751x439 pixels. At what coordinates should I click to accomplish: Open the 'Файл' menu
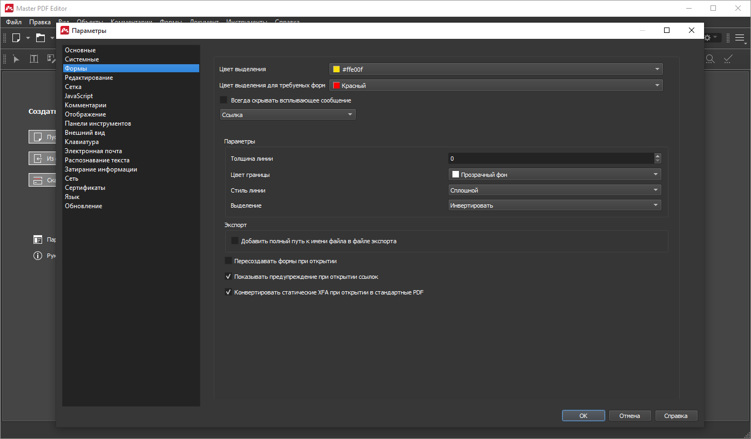coord(14,22)
